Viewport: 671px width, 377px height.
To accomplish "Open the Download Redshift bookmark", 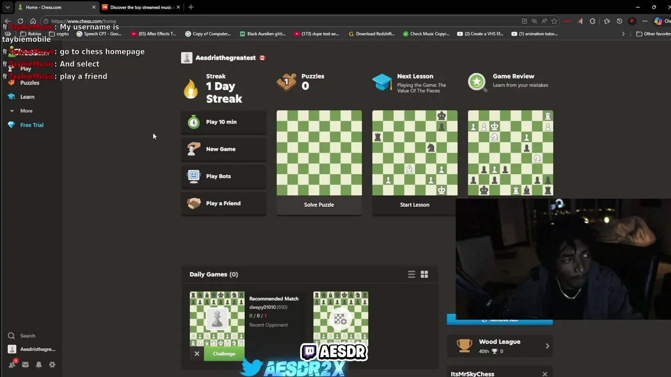I will tap(371, 34).
